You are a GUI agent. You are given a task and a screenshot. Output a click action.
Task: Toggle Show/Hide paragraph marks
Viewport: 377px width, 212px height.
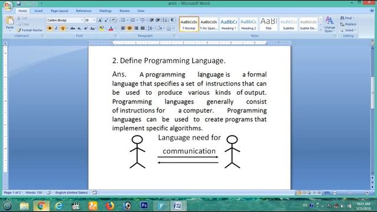(172, 20)
